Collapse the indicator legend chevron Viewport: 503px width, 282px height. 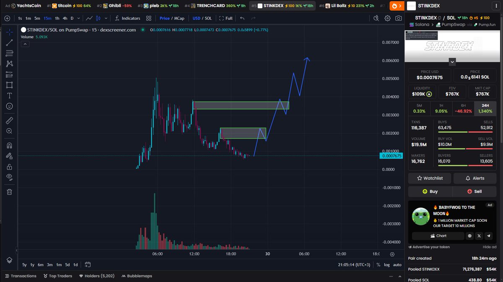point(24,43)
